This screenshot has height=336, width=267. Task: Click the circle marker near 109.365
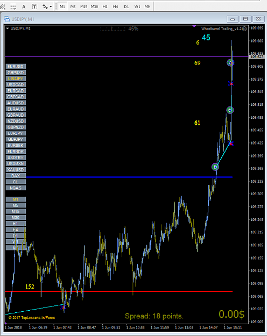tap(215, 167)
